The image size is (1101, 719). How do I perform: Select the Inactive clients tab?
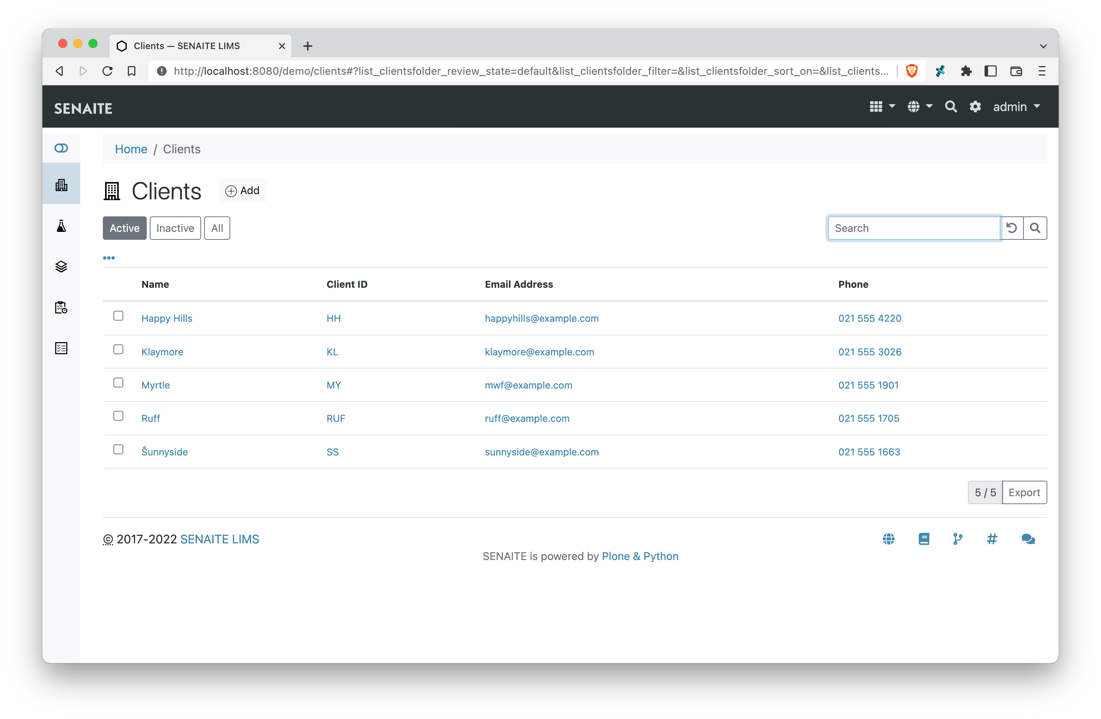(175, 228)
